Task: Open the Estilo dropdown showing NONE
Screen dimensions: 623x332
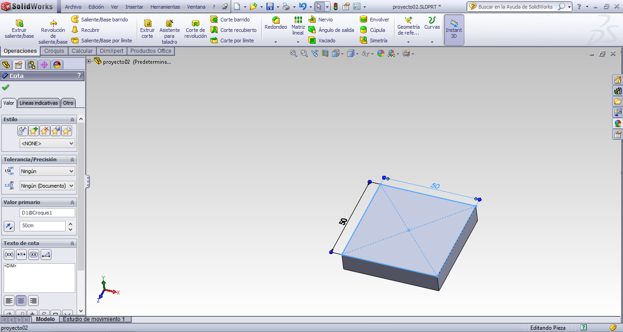Action: [x=47, y=143]
